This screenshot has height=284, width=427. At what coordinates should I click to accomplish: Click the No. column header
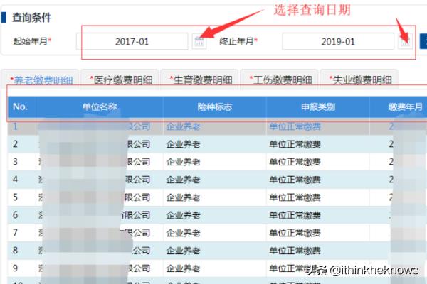coord(21,106)
